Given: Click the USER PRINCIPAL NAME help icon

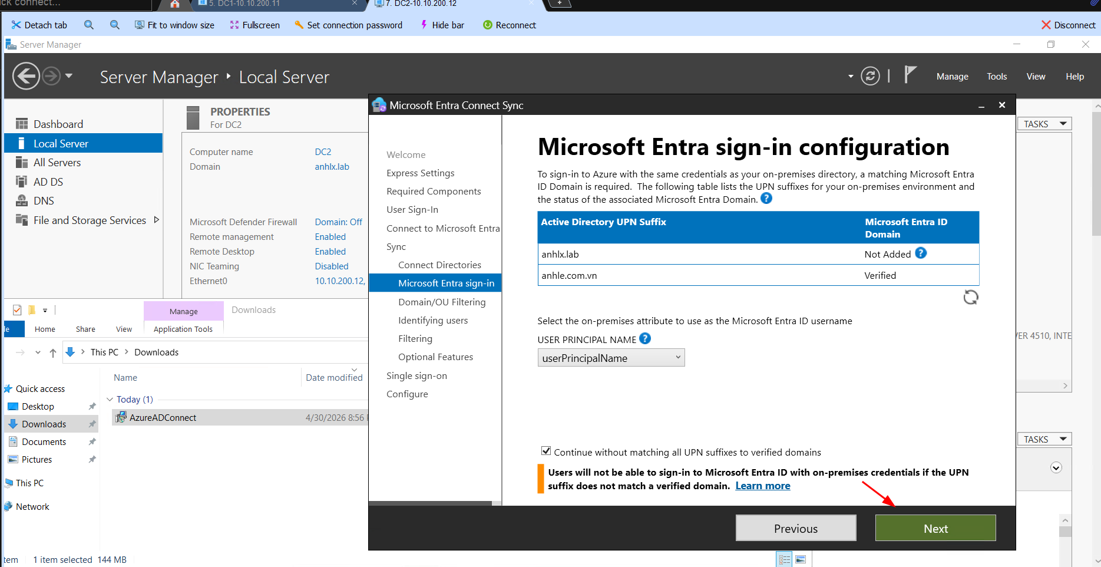Looking at the screenshot, I should pyautogui.click(x=645, y=339).
